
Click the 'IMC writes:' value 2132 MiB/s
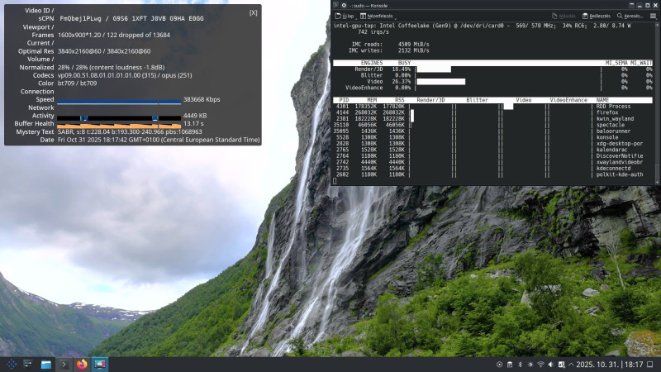point(414,50)
